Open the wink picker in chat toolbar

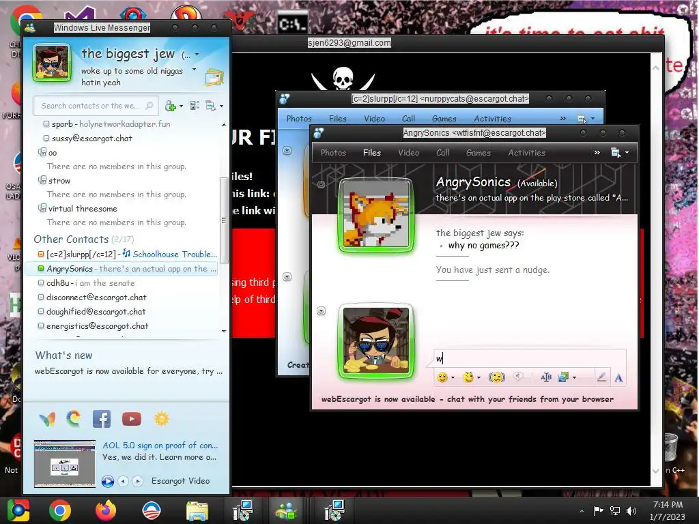[468, 377]
